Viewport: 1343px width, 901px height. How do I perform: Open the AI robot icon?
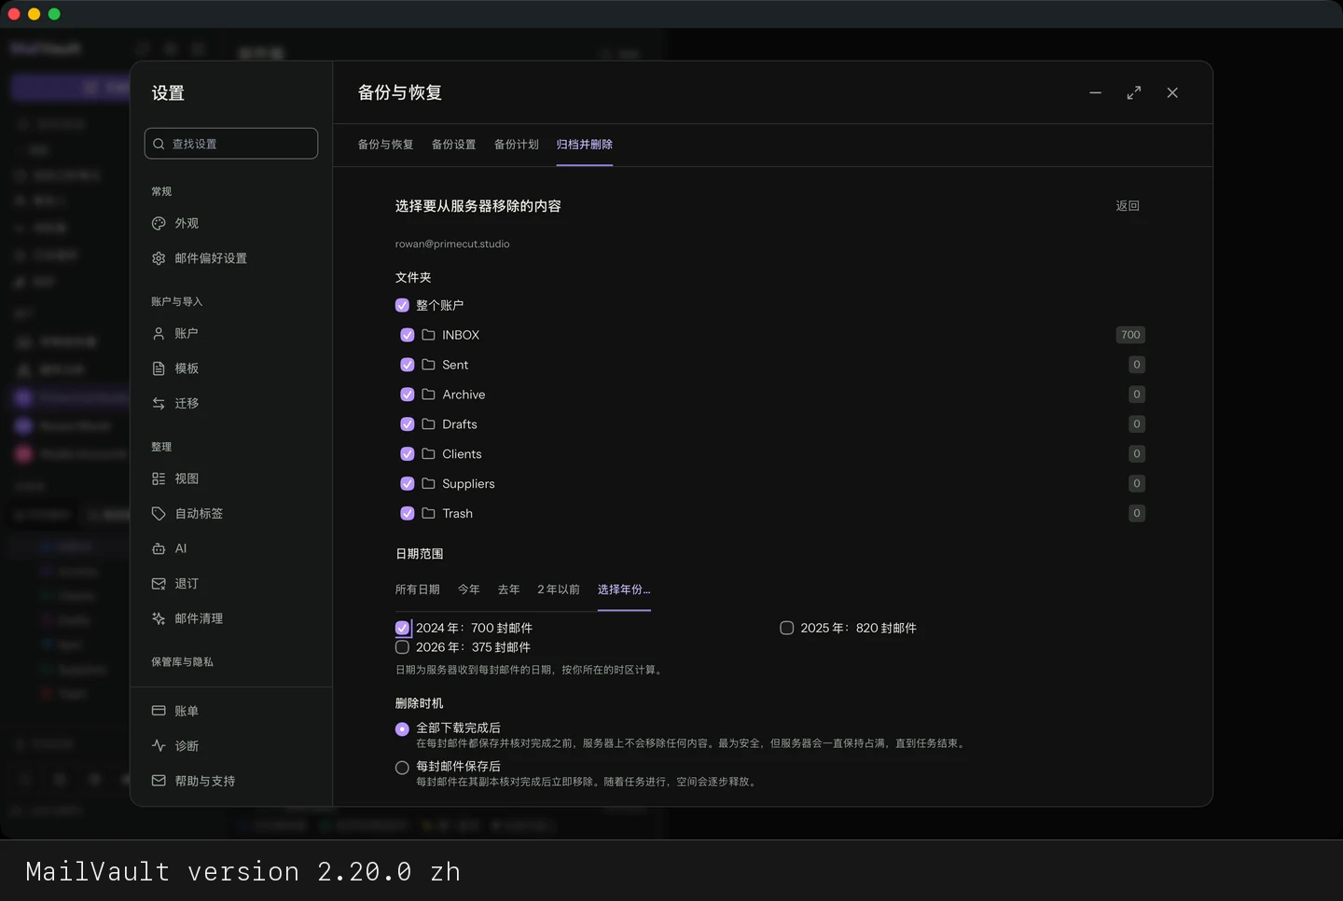[159, 548]
